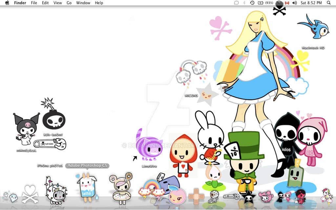Open the Edit menu

pyautogui.click(x=45, y=3)
